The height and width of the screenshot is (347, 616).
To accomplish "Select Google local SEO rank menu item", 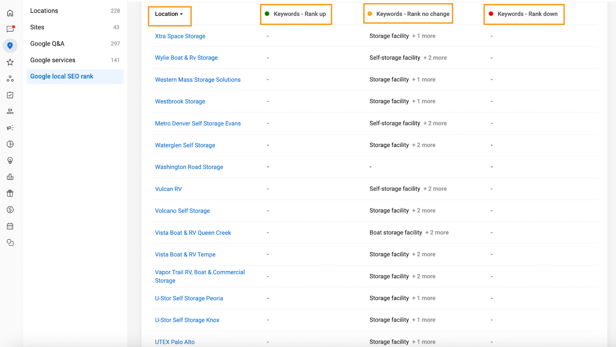I will 75,77.
